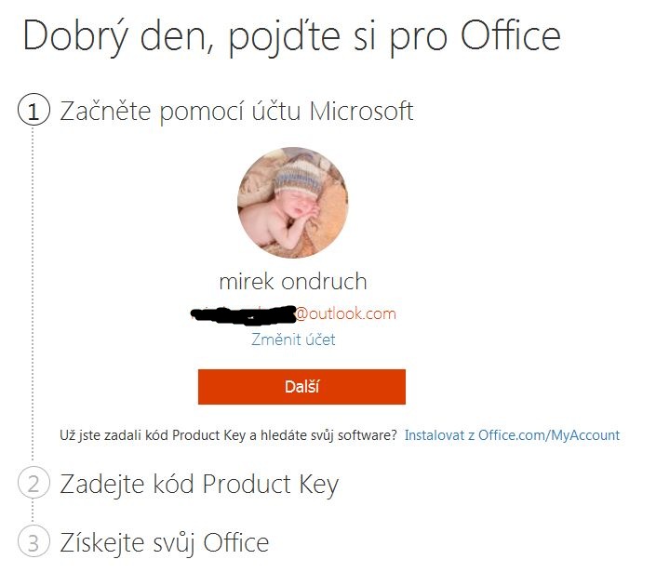This screenshot has height=586, width=656.
Task: Click the dotted line between steps 2 and 3
Action: click(x=33, y=513)
